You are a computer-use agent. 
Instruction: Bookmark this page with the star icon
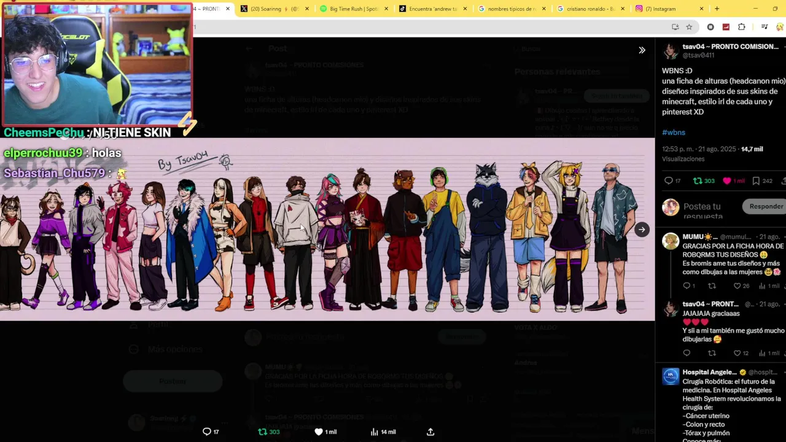[x=689, y=27]
